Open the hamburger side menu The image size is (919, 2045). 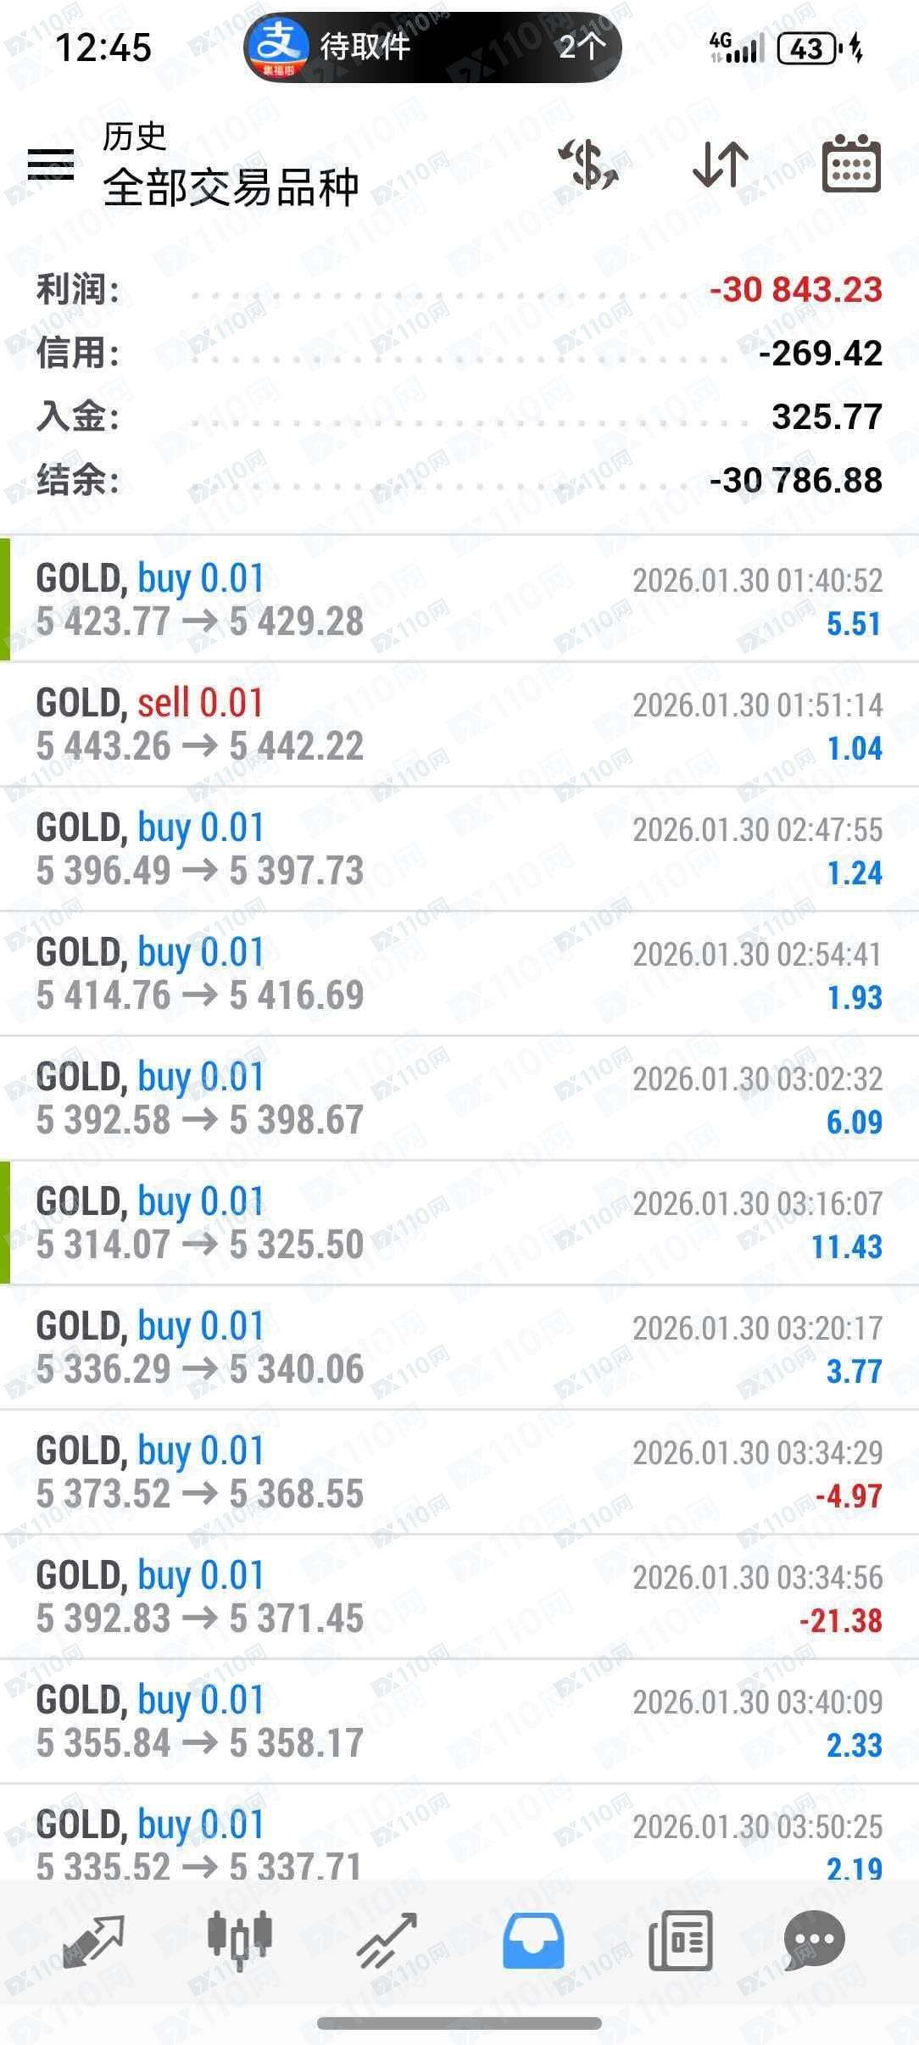tap(51, 164)
